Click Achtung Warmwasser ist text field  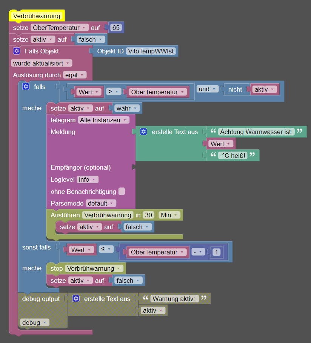256,132
